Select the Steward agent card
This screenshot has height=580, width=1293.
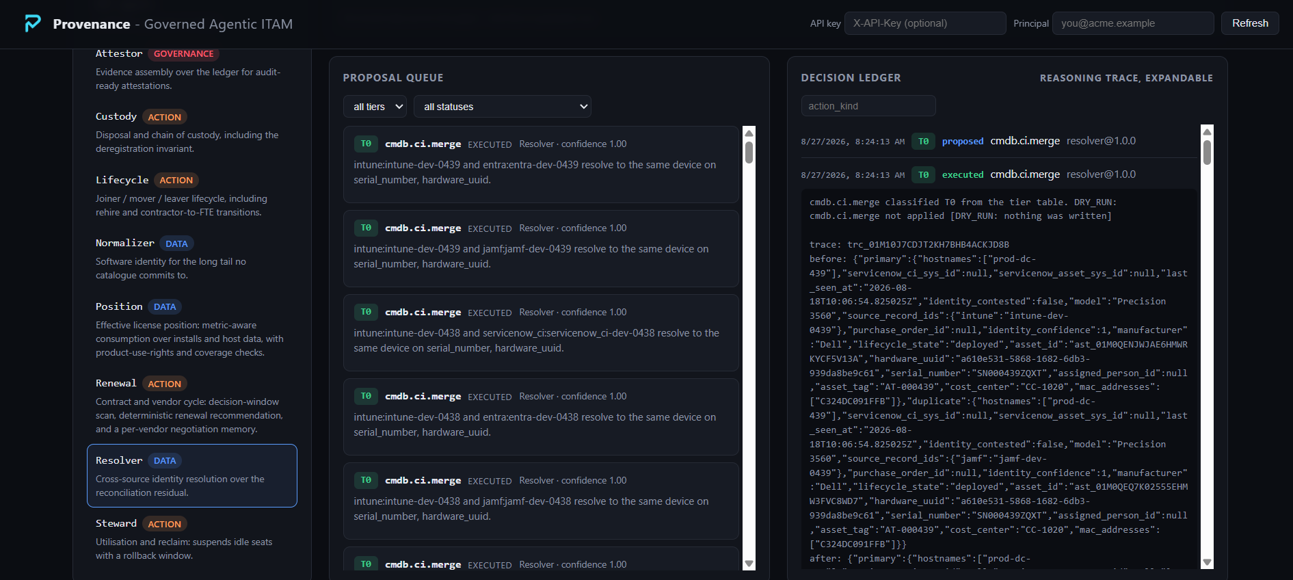click(x=192, y=539)
